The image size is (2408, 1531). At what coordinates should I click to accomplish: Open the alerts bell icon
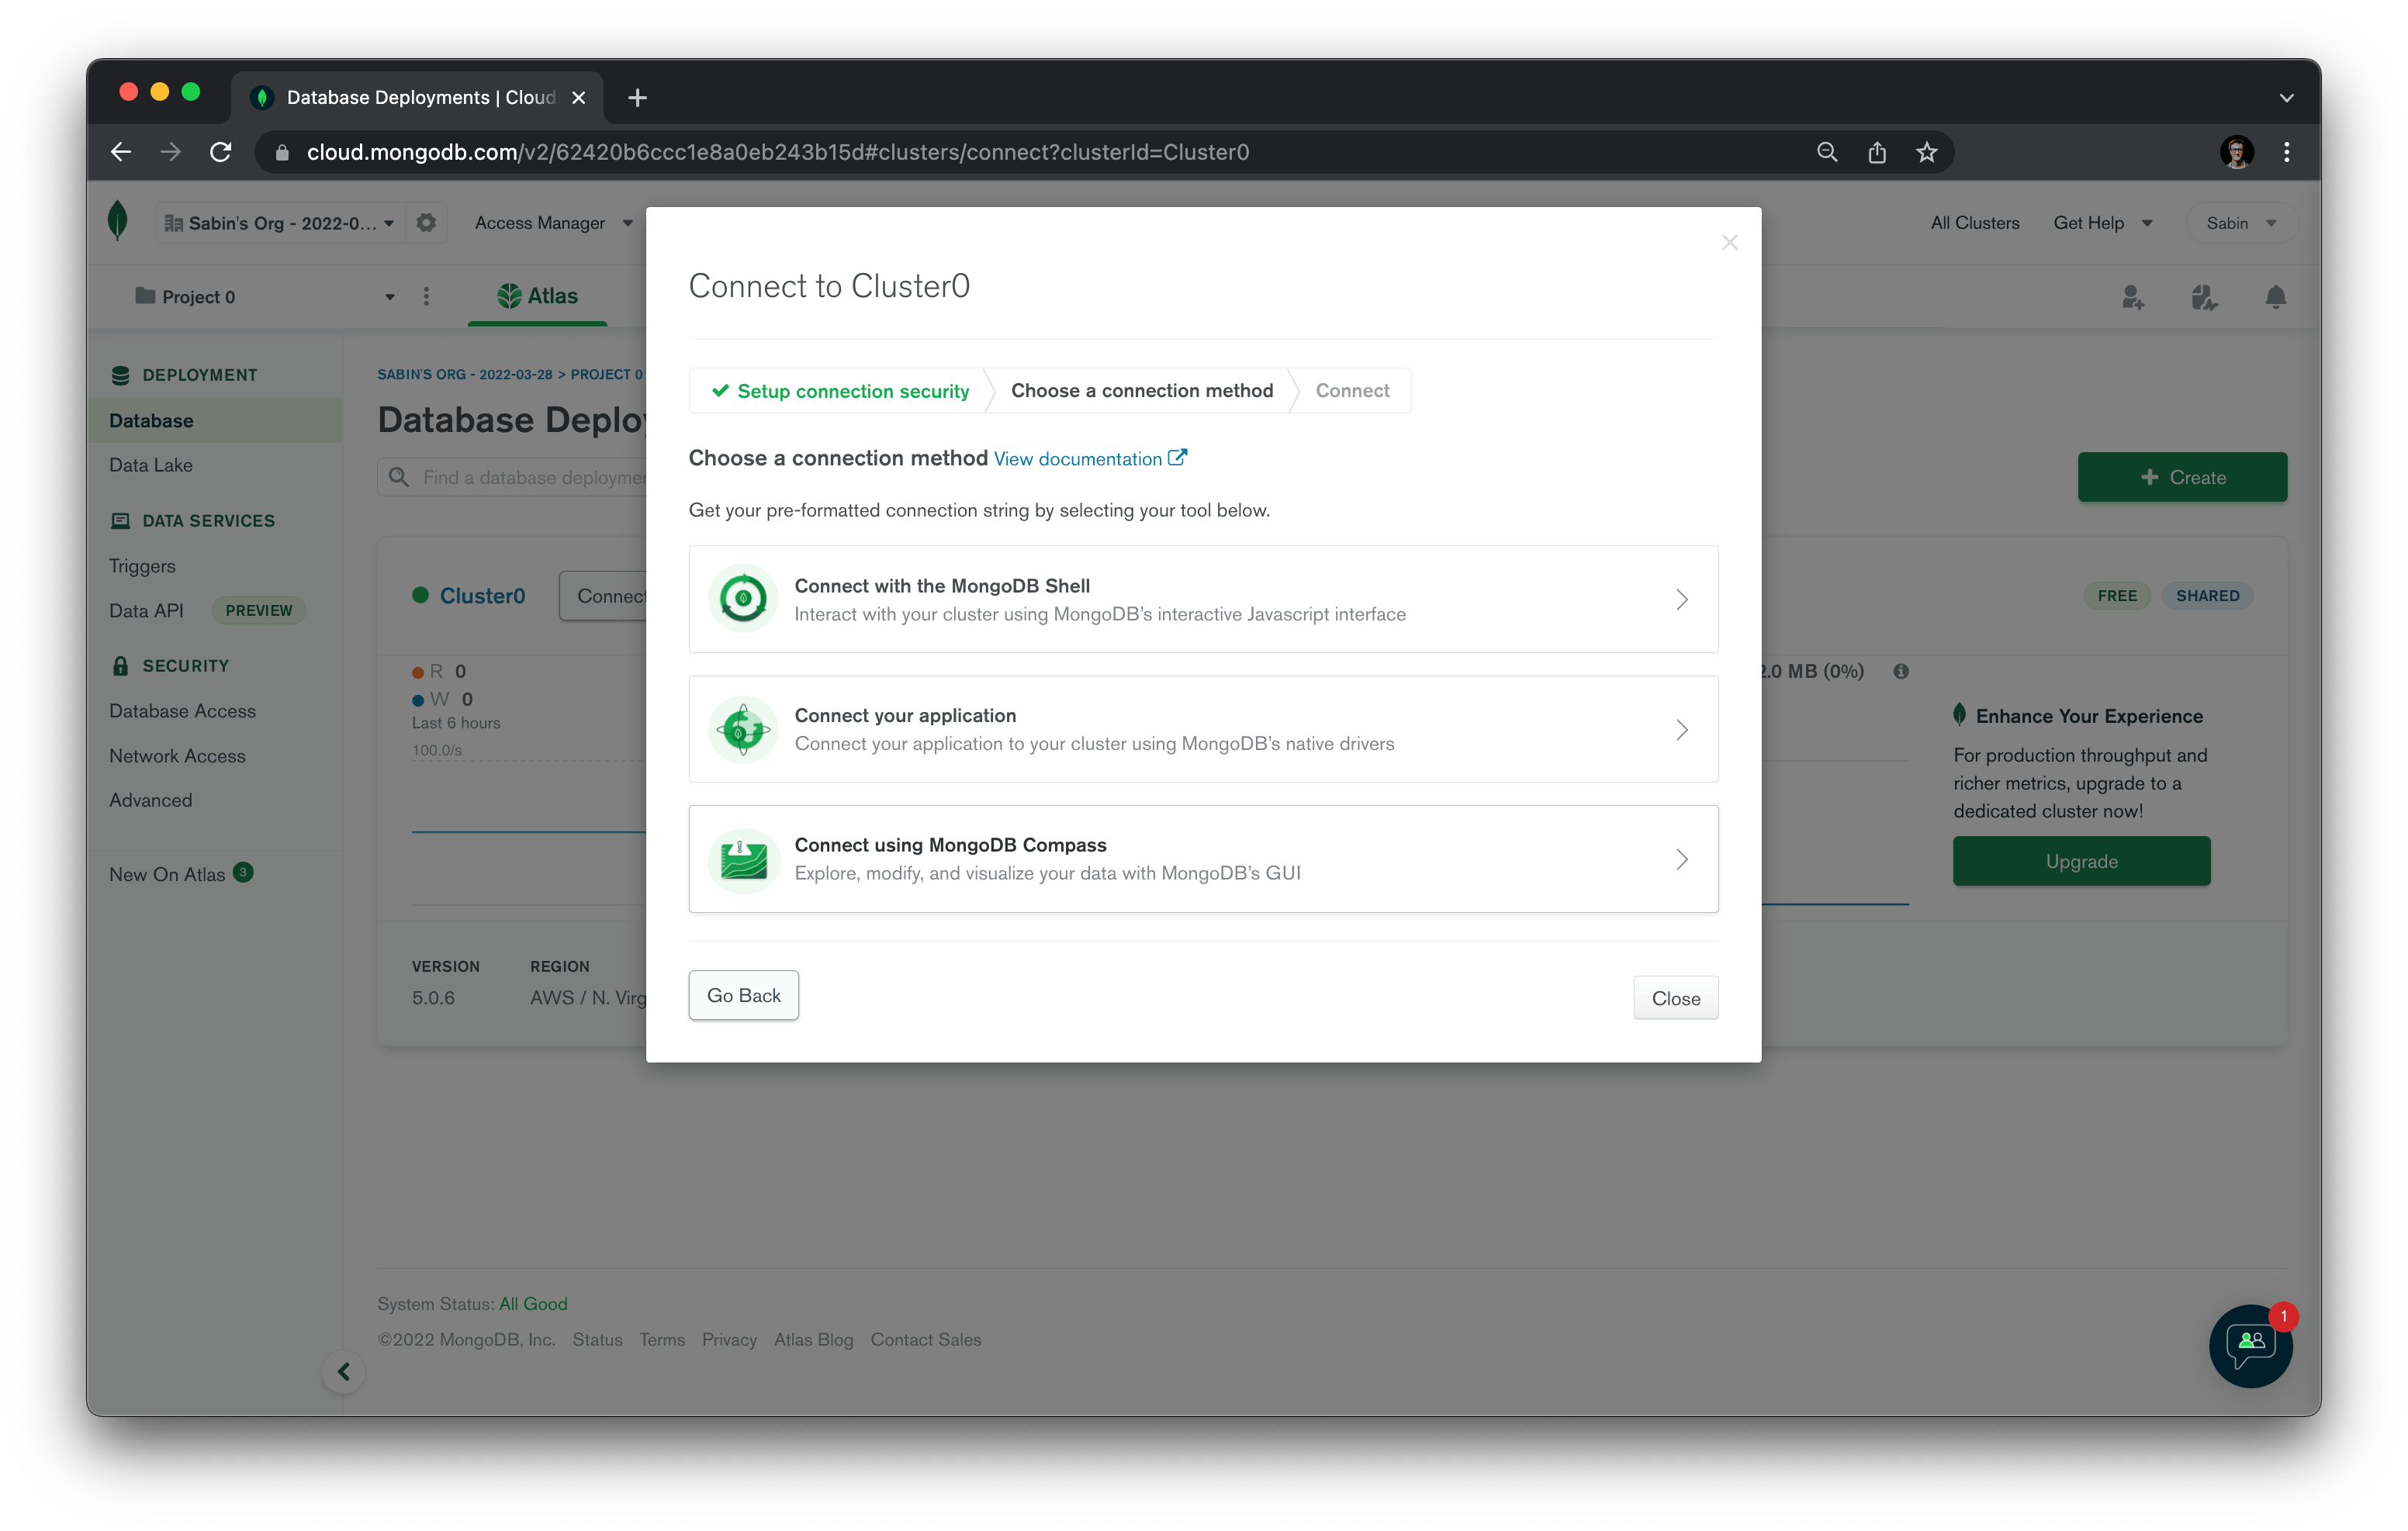click(2276, 297)
